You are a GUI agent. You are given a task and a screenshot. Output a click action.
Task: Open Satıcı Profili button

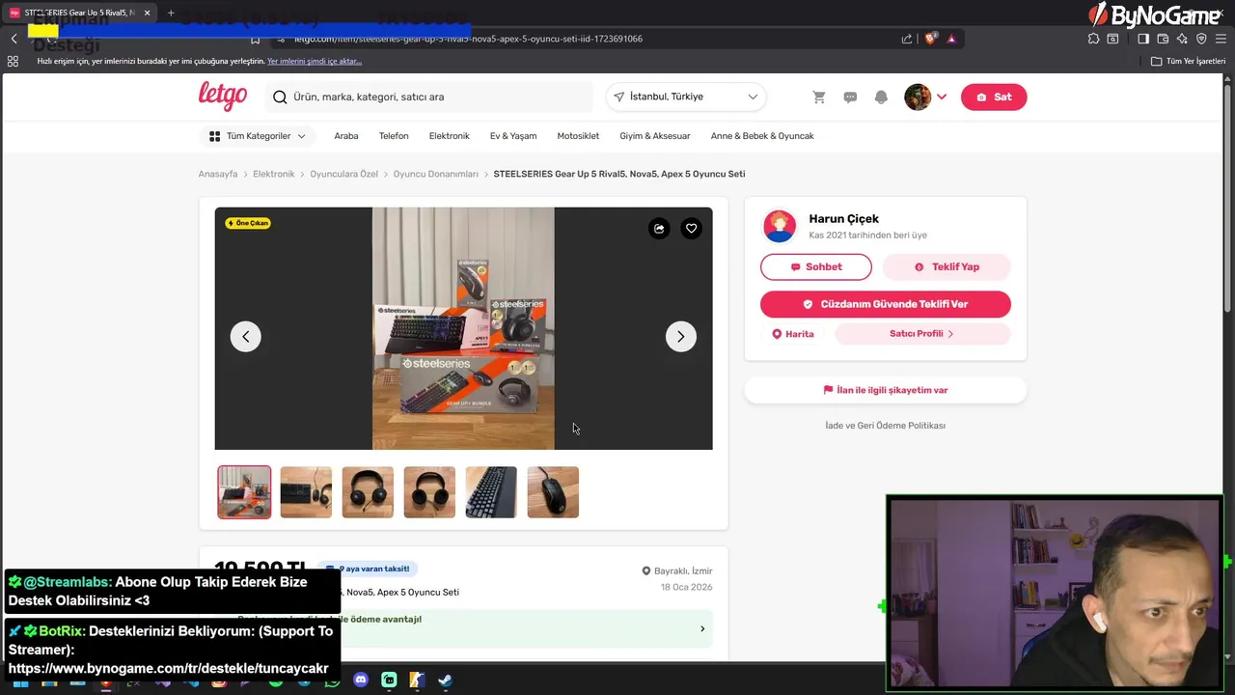click(922, 334)
